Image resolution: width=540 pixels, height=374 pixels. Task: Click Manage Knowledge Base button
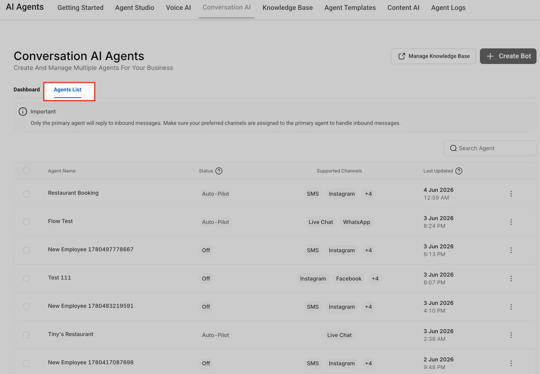click(433, 56)
